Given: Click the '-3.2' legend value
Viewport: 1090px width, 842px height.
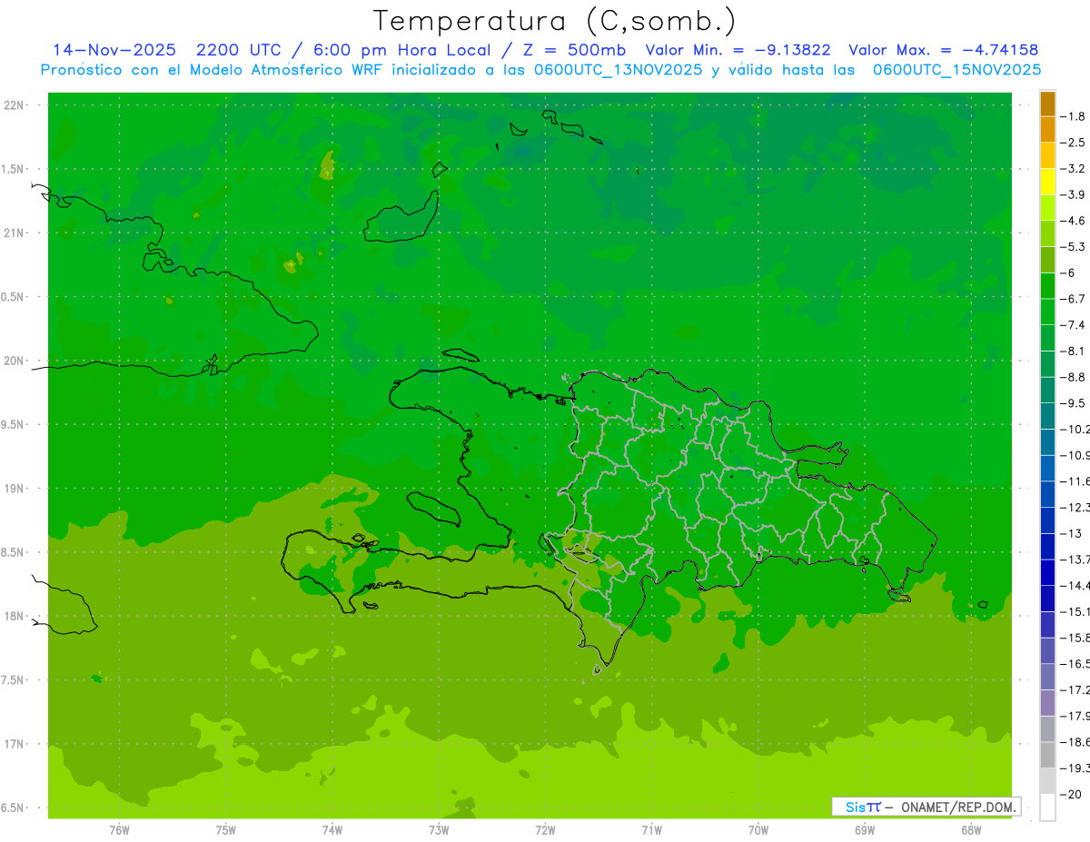Looking at the screenshot, I should pos(1074,169).
